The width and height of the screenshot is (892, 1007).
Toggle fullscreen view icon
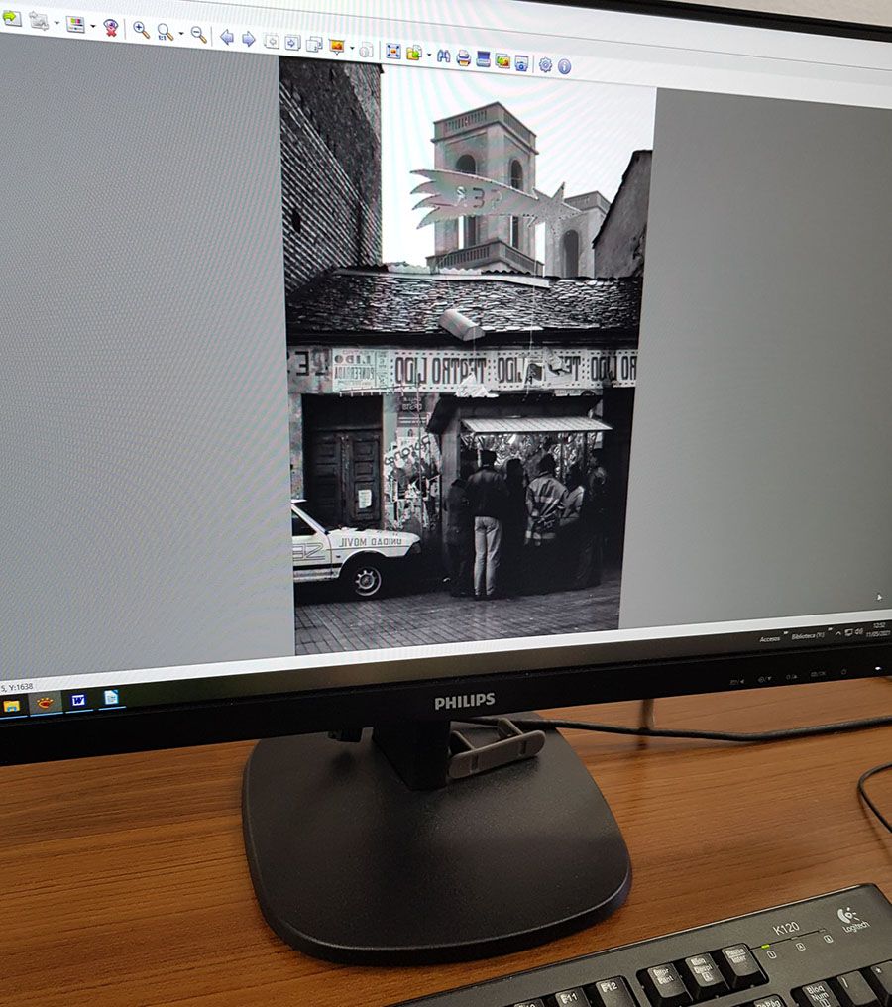point(393,52)
